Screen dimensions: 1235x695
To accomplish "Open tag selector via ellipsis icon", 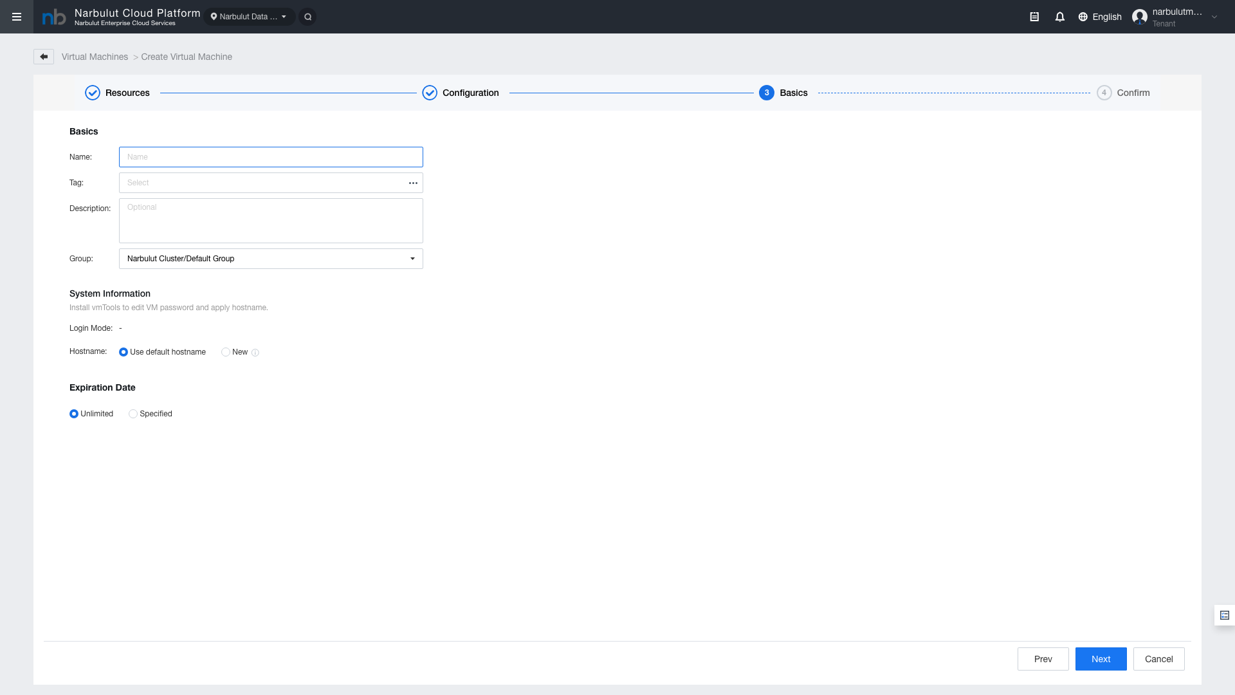I will click(413, 183).
